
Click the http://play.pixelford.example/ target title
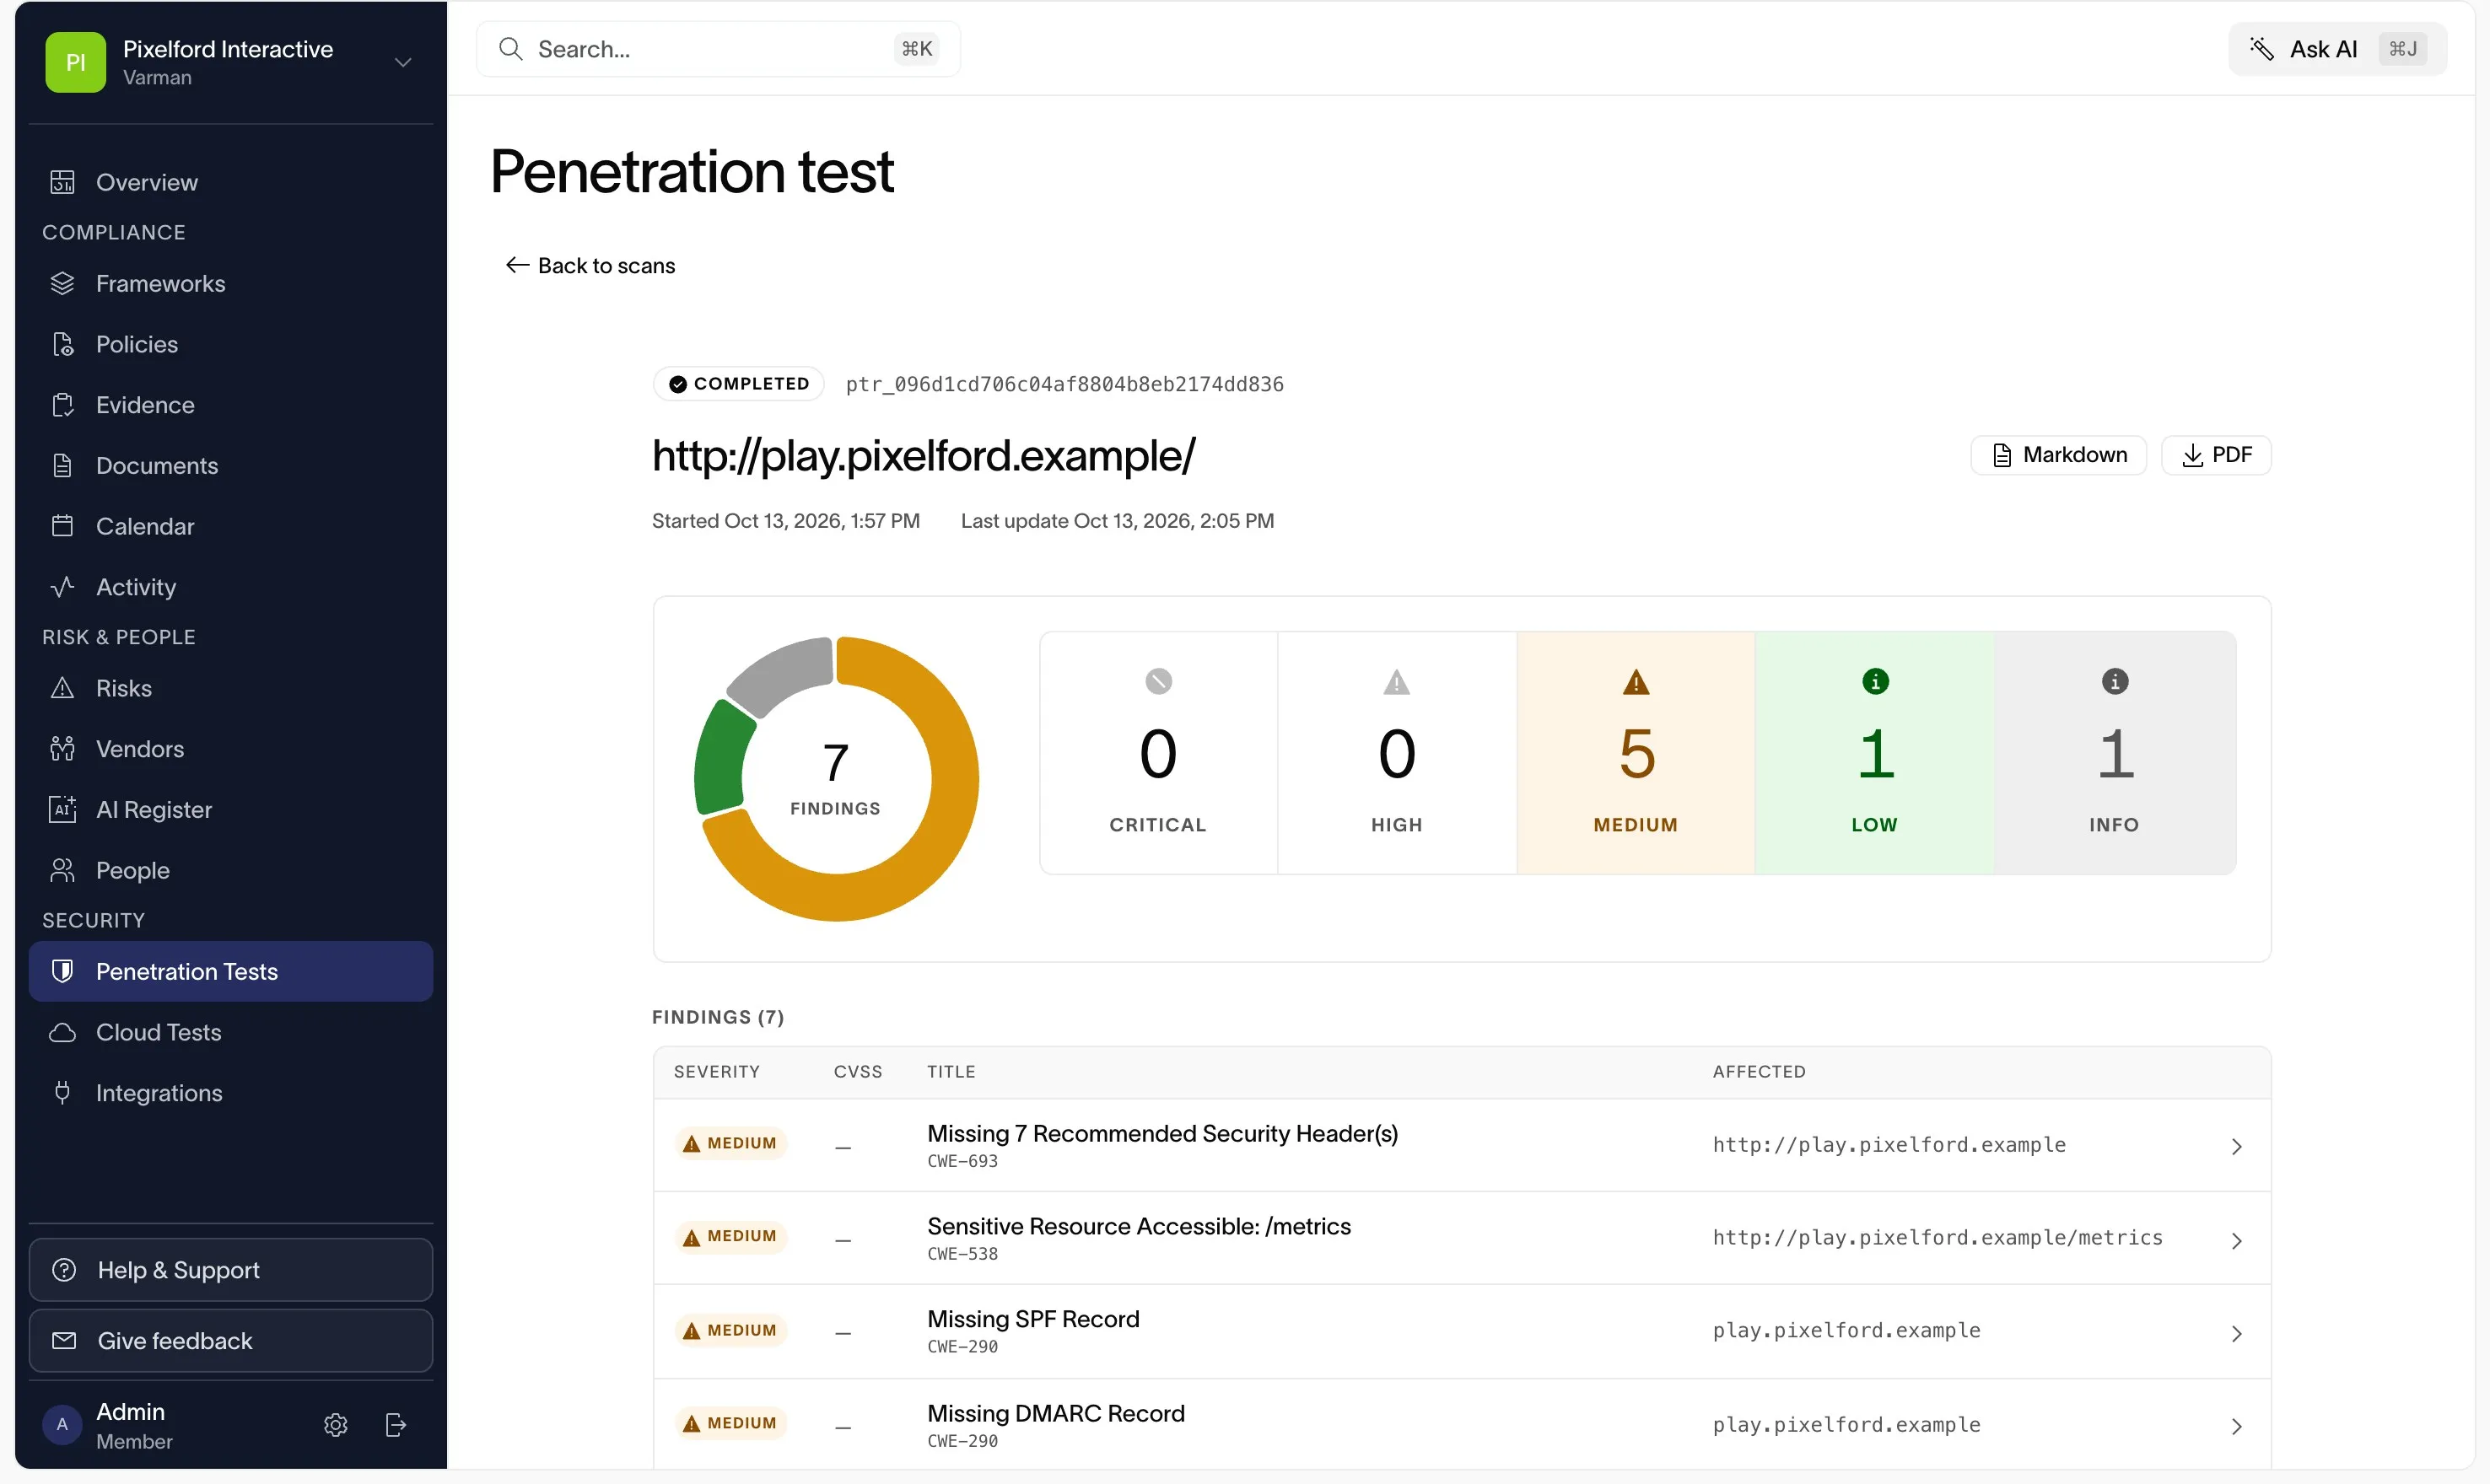point(924,456)
